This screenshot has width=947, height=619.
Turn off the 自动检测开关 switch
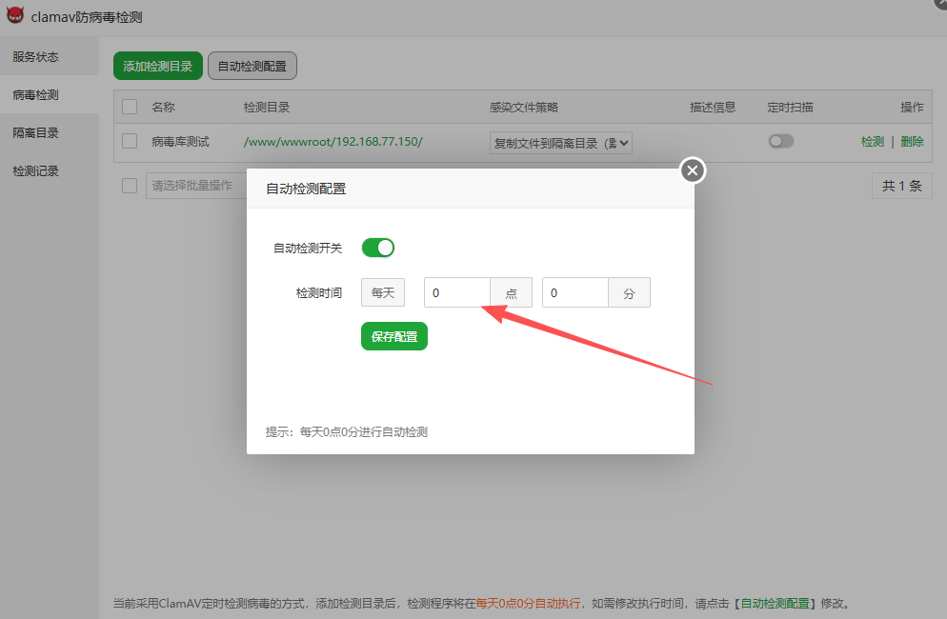[377, 248]
